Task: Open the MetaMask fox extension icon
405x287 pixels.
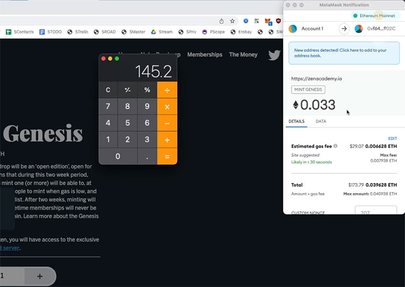Action: (268, 21)
